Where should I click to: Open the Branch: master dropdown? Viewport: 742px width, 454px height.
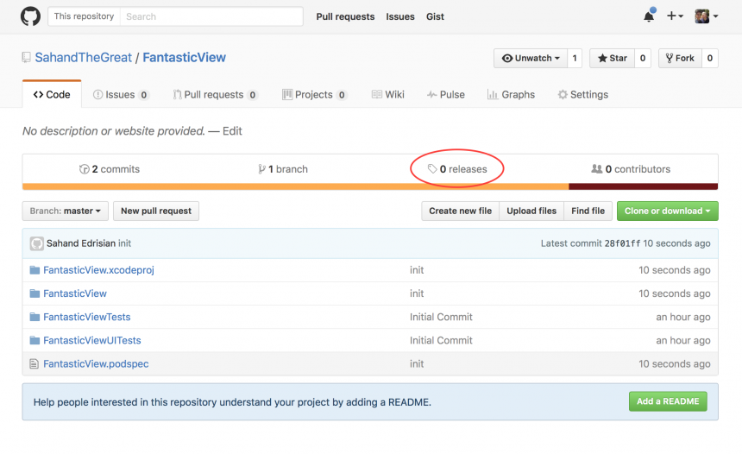click(x=66, y=211)
